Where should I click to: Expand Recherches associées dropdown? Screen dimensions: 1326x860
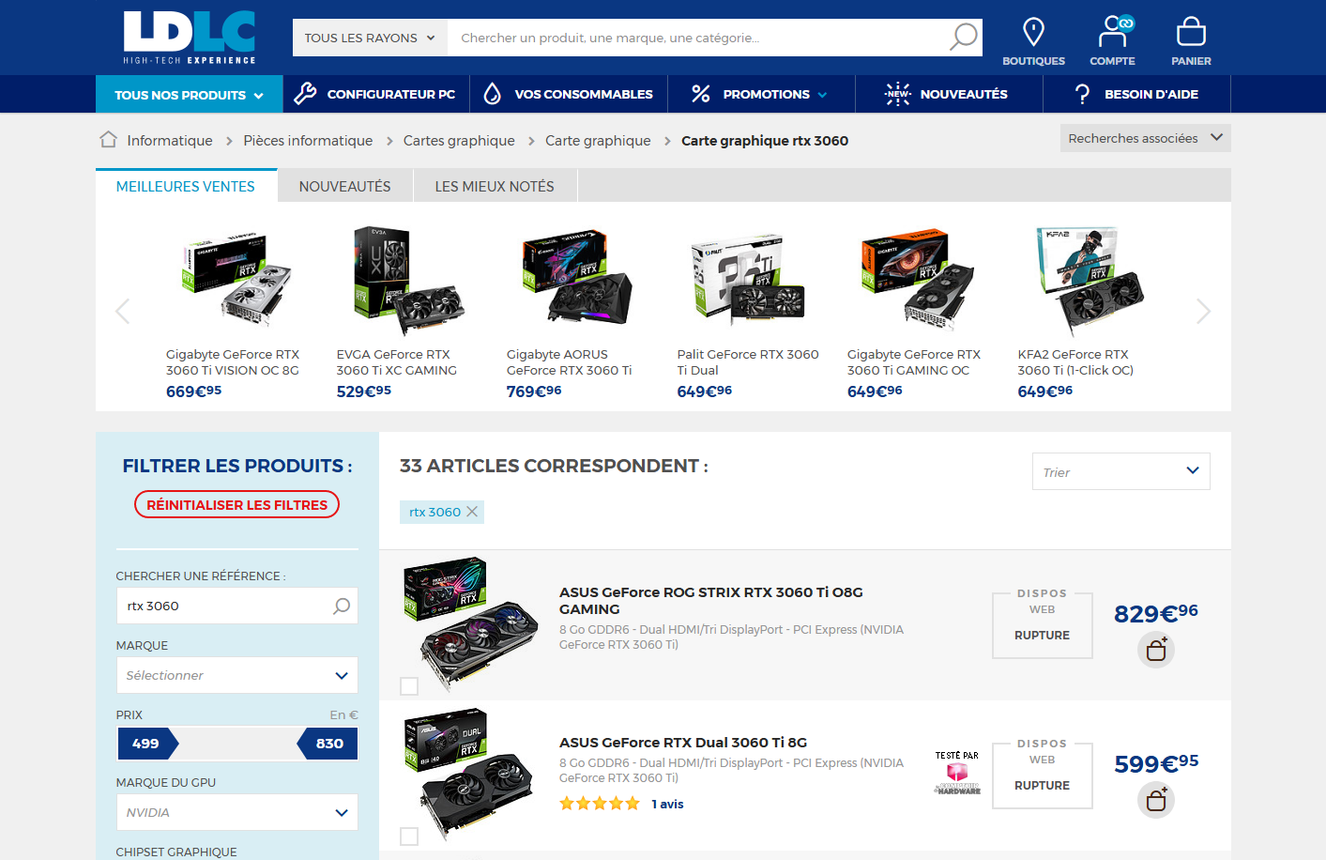pyautogui.click(x=1145, y=138)
